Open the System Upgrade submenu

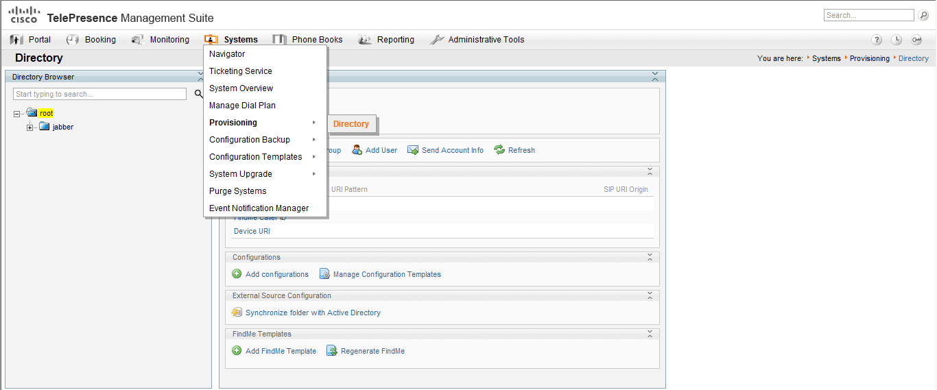(265, 174)
